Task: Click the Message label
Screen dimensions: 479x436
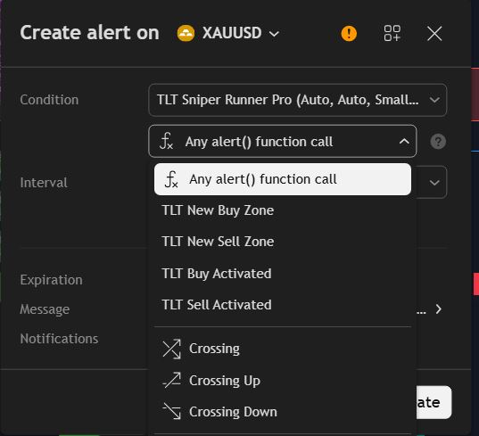Action: coord(45,309)
